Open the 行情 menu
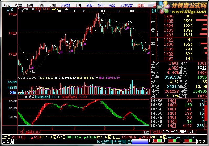 [x=7, y=5]
